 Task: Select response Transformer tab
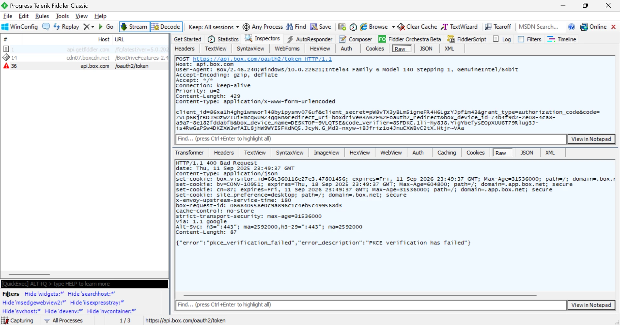click(x=189, y=153)
